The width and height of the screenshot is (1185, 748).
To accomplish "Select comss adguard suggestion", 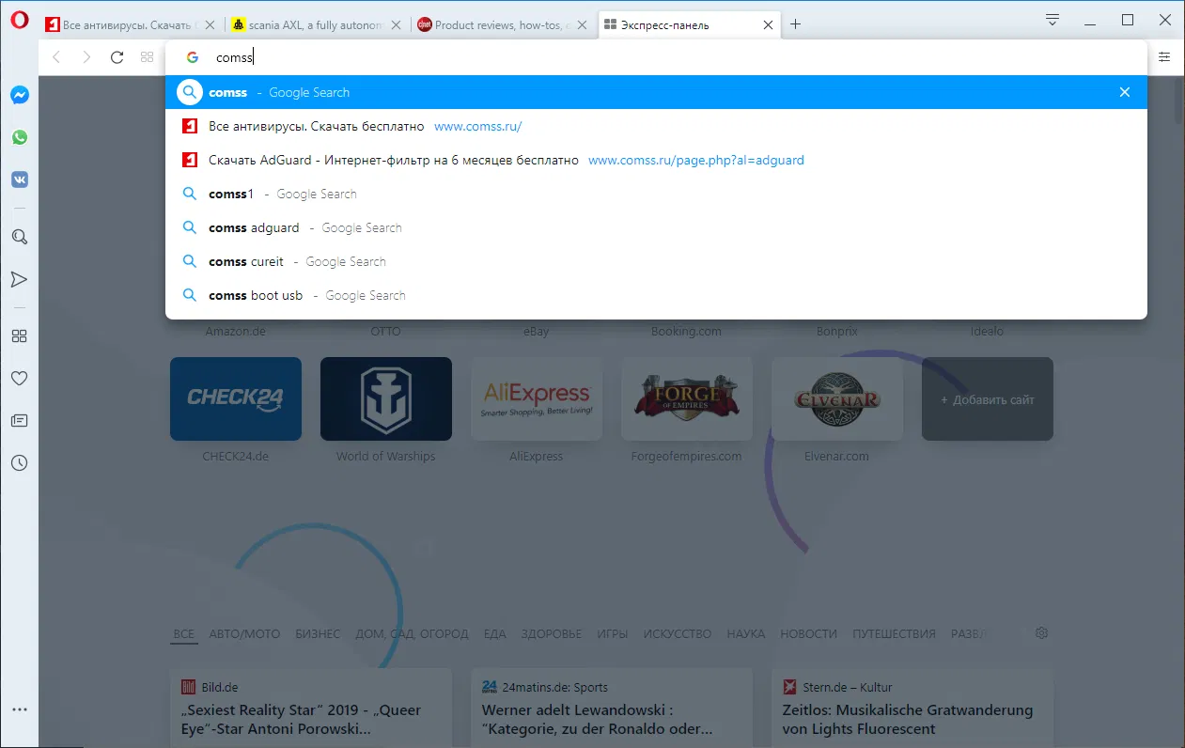I will 656,227.
